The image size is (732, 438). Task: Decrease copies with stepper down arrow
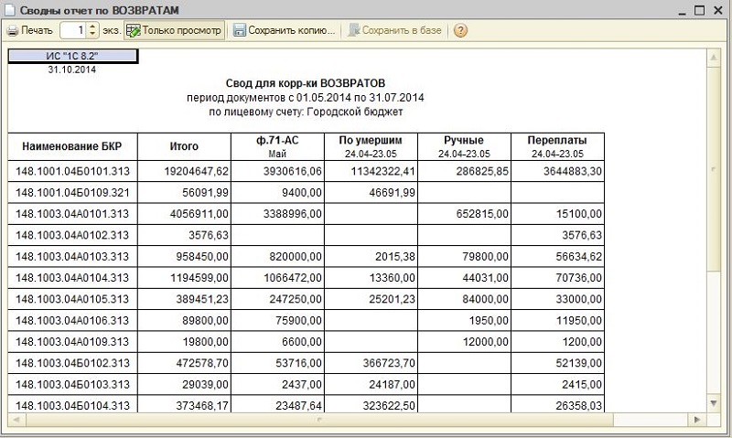pyautogui.click(x=93, y=35)
